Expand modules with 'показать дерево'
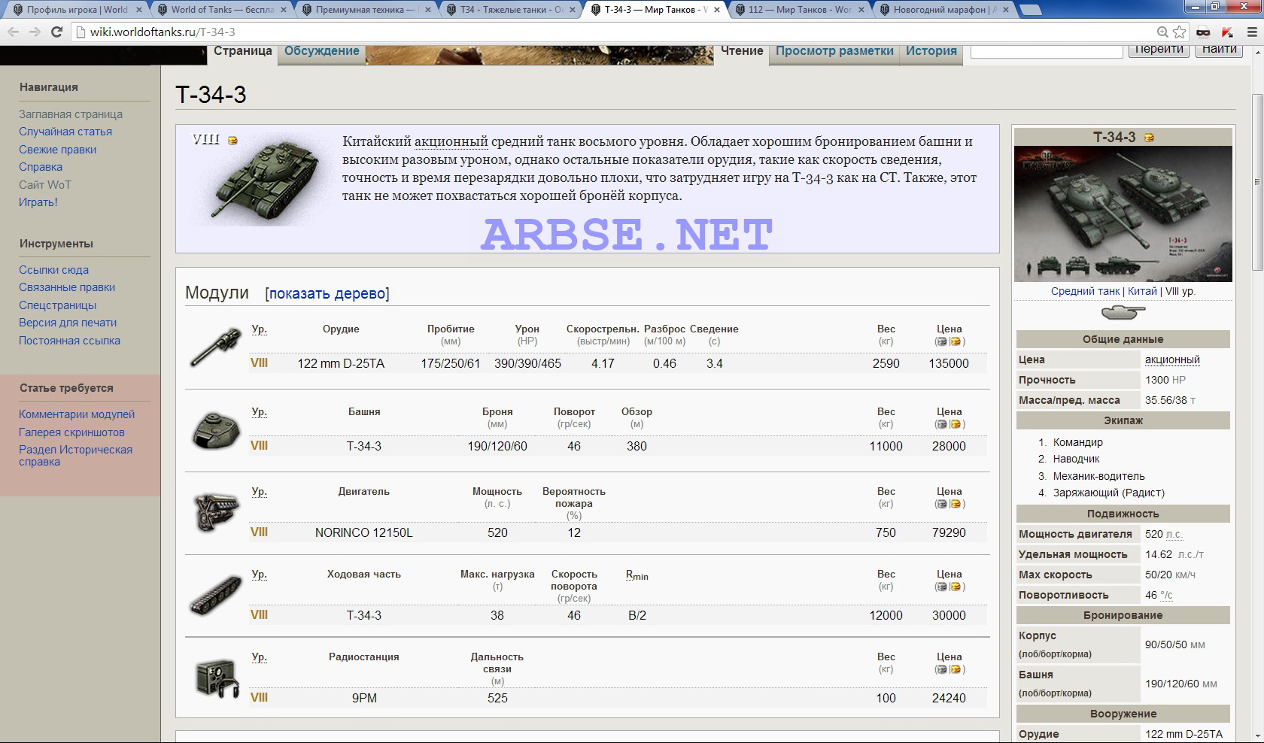The width and height of the screenshot is (1264, 743). click(x=327, y=293)
